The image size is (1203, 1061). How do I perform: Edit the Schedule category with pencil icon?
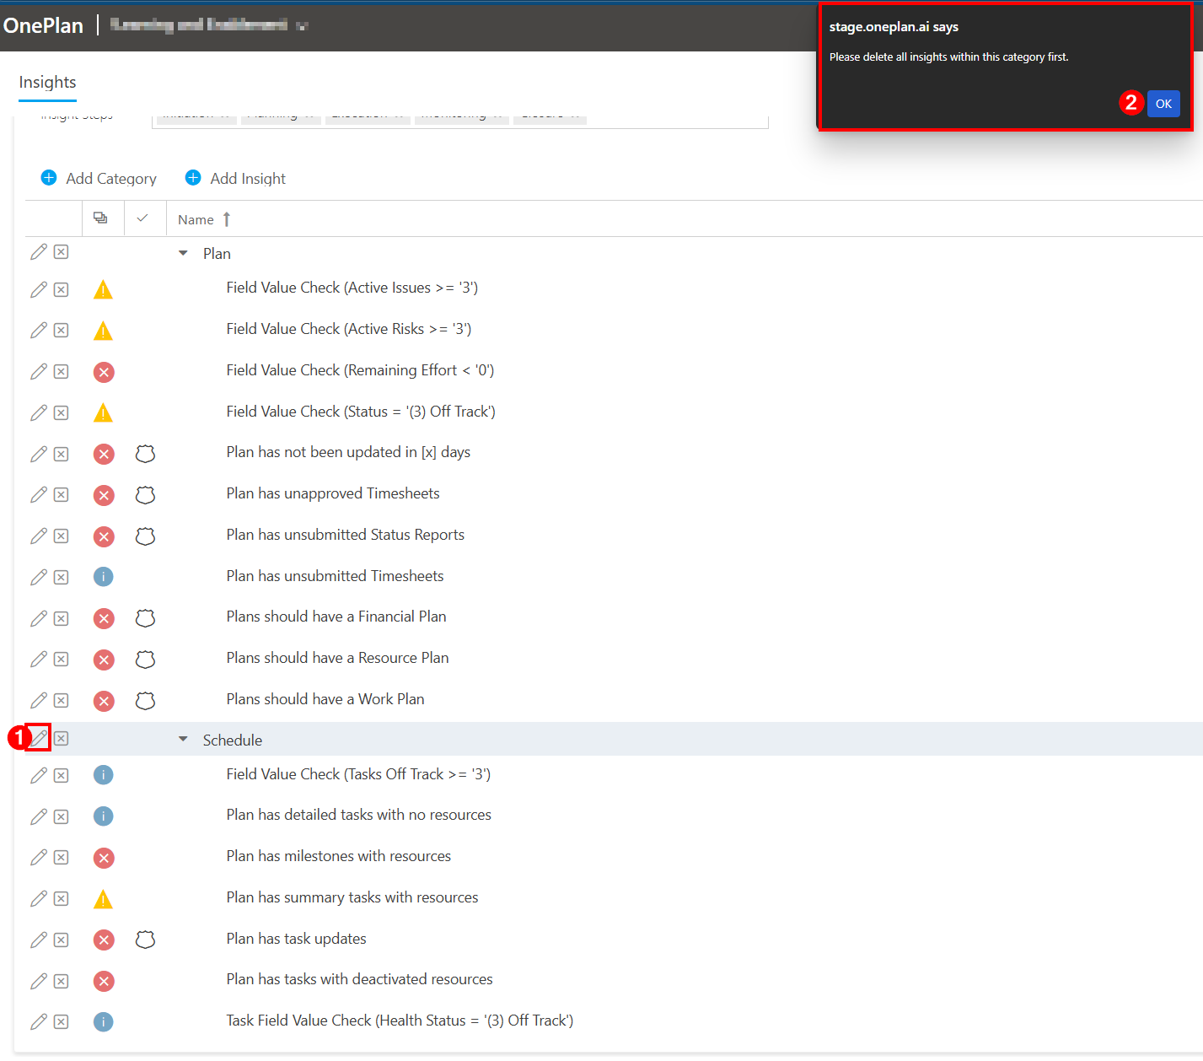coord(39,739)
